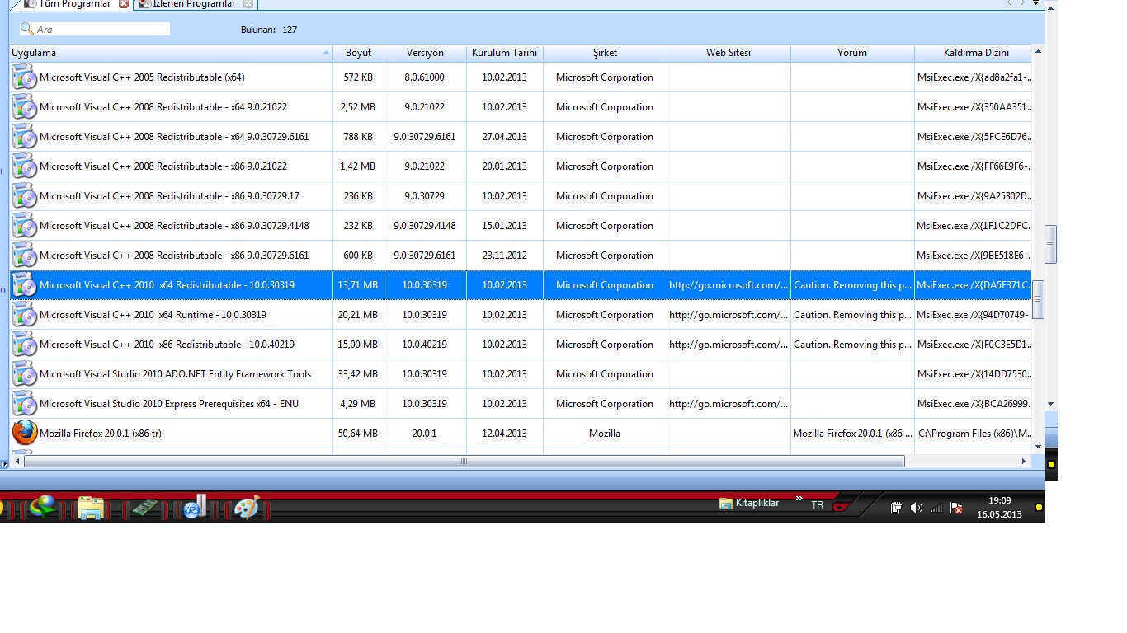Select the '50,64 MB' size cell
This screenshot has height=633, width=1127.
coord(358,434)
